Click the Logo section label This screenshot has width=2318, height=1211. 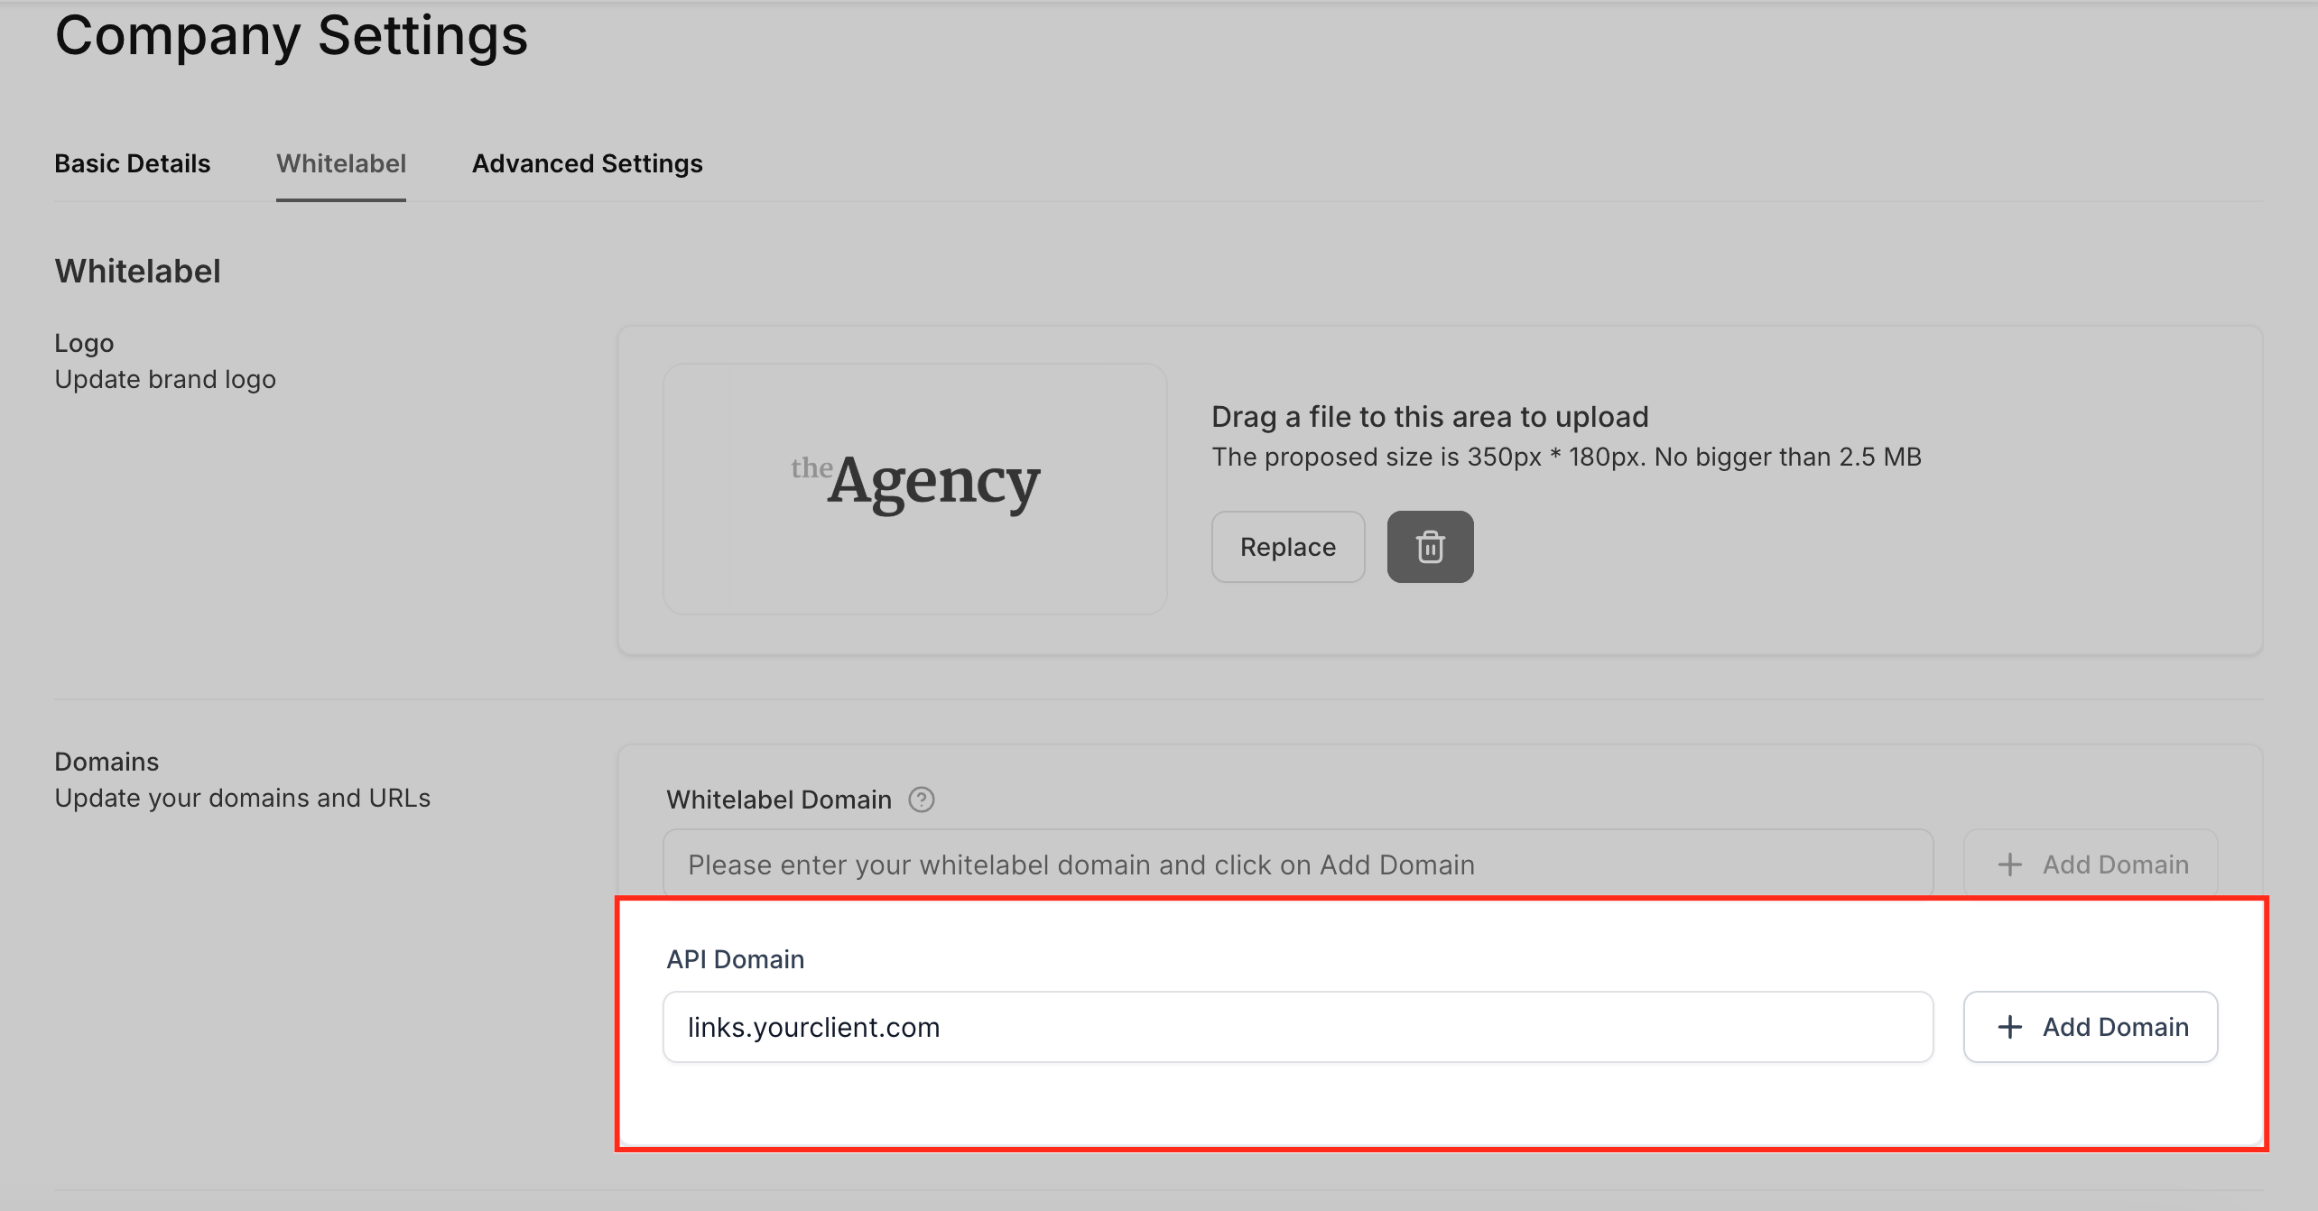pyautogui.click(x=84, y=343)
